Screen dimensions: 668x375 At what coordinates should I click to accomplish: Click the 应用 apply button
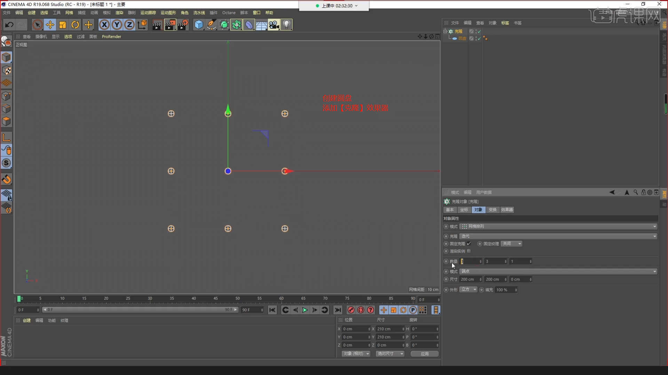click(x=424, y=353)
